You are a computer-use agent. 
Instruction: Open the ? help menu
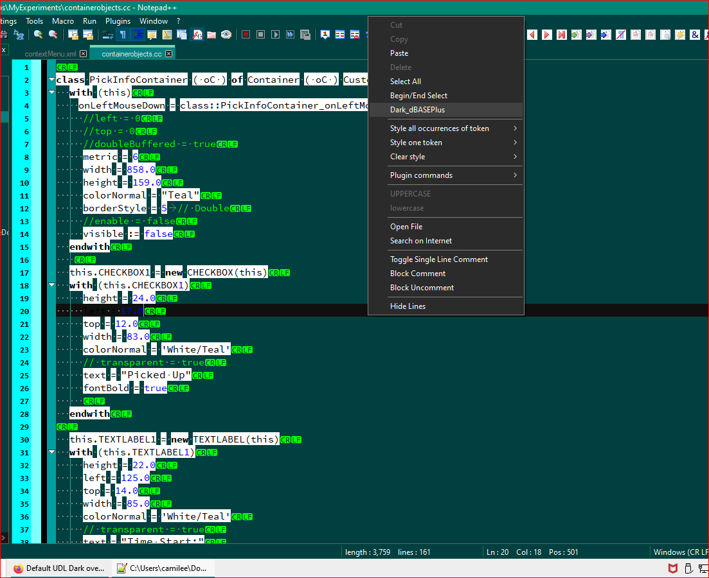pyautogui.click(x=179, y=21)
